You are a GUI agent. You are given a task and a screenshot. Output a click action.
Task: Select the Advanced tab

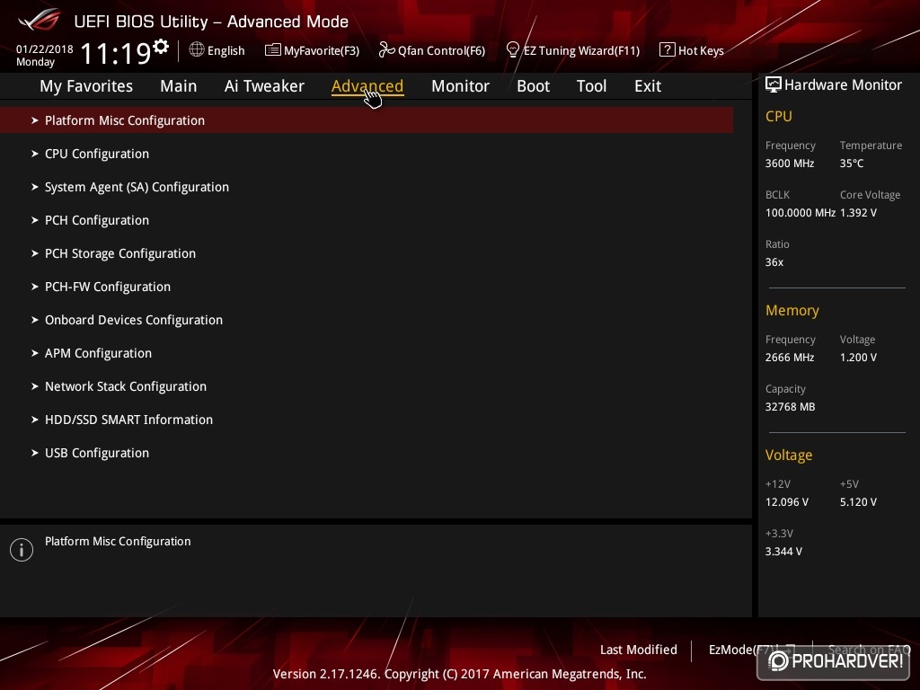367,85
